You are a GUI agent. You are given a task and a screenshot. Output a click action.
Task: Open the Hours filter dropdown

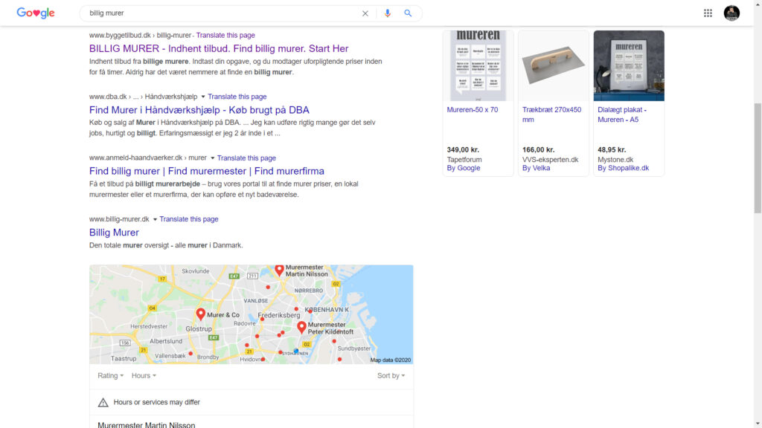[x=144, y=375]
